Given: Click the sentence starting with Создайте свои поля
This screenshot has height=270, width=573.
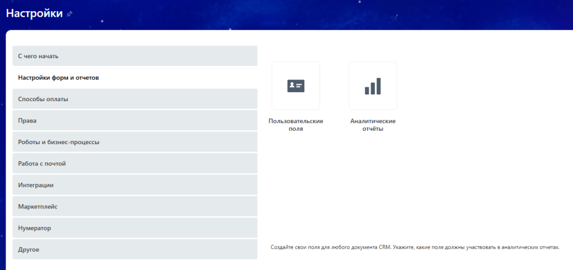Looking at the screenshot, I should (330, 247).
